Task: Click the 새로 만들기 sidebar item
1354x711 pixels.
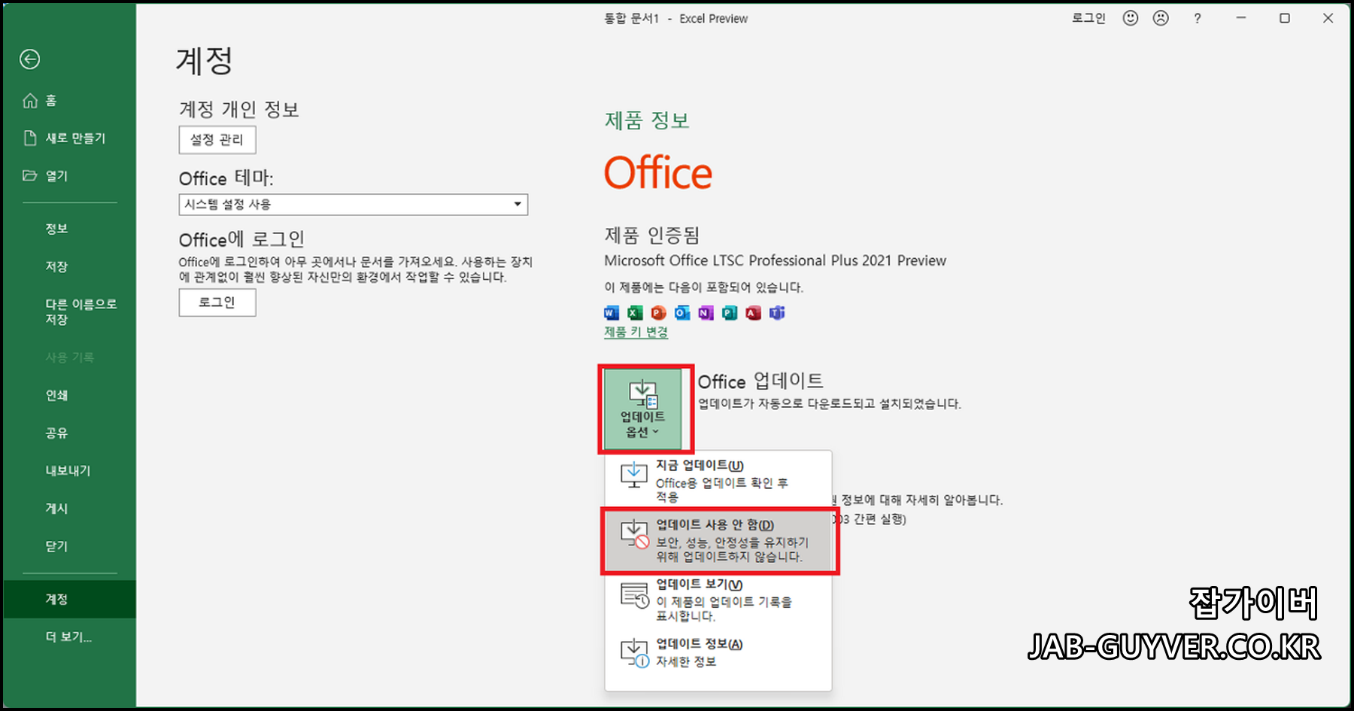Action: pyautogui.click(x=73, y=138)
